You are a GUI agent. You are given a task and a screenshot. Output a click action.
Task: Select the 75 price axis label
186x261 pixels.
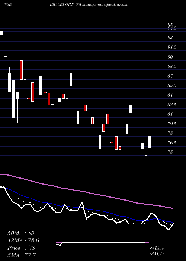tap(170, 152)
